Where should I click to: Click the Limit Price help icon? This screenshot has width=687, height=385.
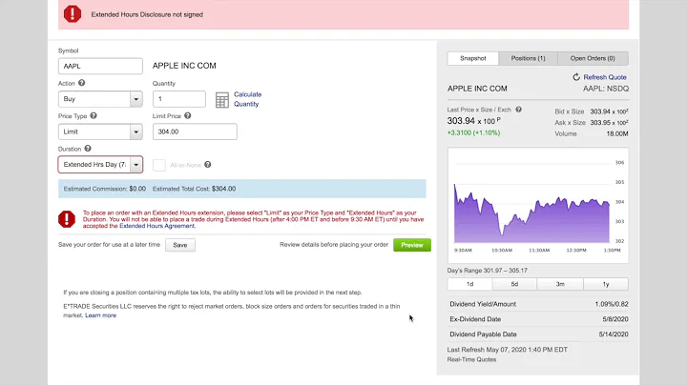(x=188, y=115)
